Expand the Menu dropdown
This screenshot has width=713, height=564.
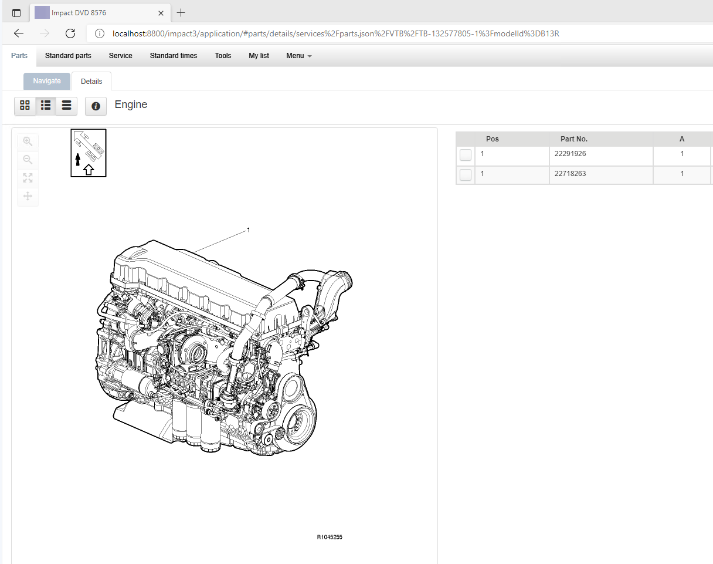299,56
